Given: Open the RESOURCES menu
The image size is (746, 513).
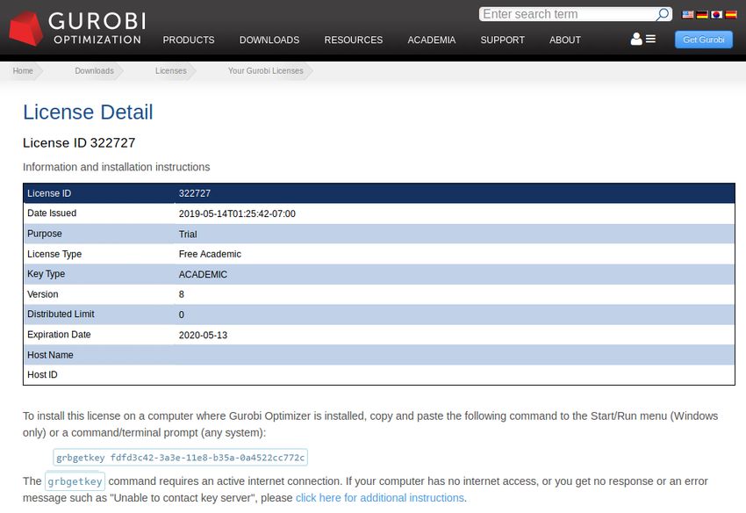Looking at the screenshot, I should (354, 40).
